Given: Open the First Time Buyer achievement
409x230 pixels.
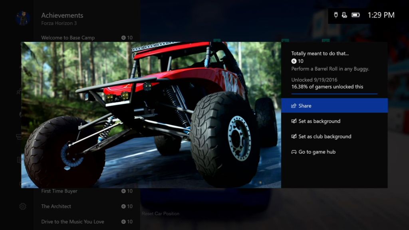Looking at the screenshot, I should coord(87,191).
